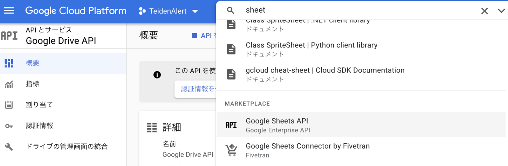
Task: Click the 'Google Enterprise API' subtitle
Action: click(x=278, y=130)
